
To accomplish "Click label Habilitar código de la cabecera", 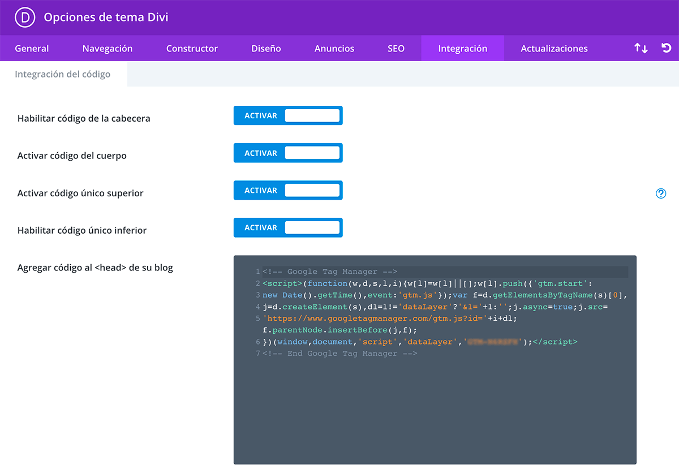I will point(84,118).
